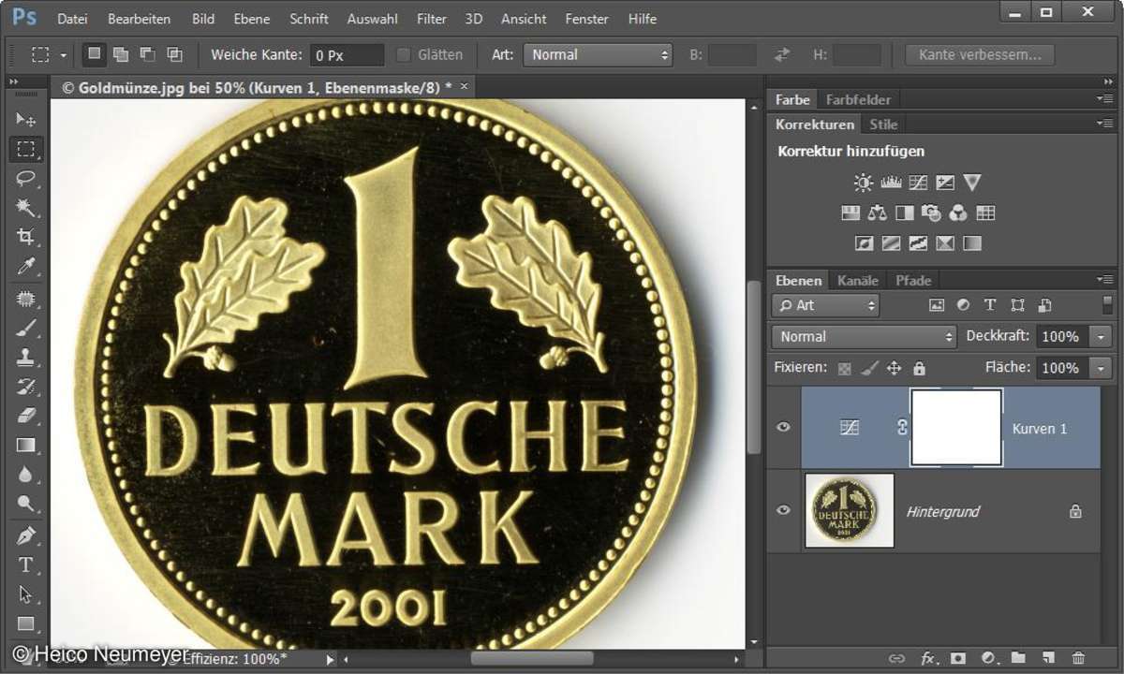Image resolution: width=1124 pixels, height=674 pixels.
Task: Select the Pen tool
Action: click(25, 535)
